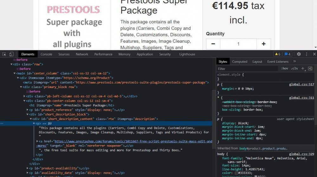Open DevTools settings gear
317x177 pixels.
[x=299, y=54]
